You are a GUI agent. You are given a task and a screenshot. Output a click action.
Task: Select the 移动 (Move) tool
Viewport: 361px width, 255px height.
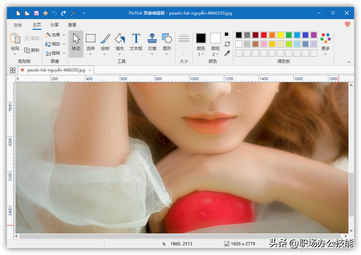76,42
